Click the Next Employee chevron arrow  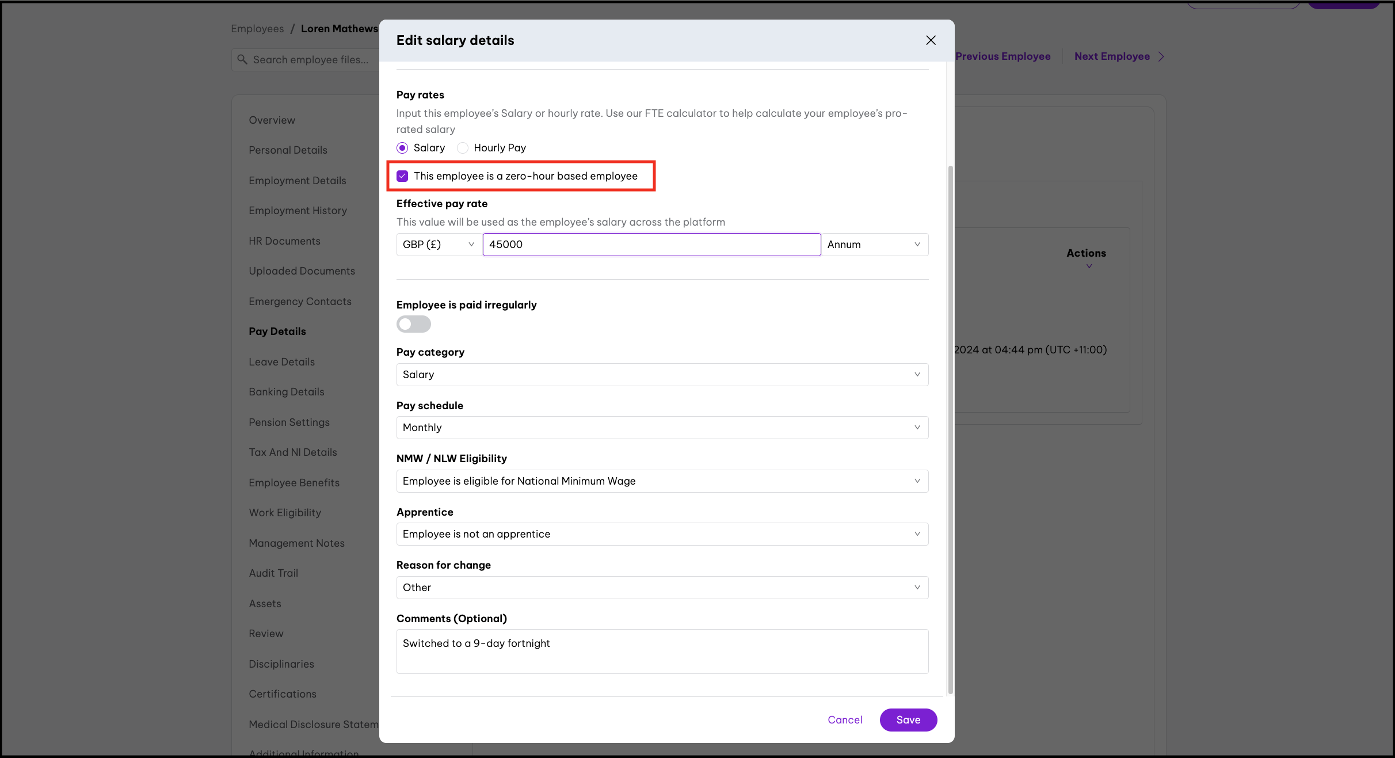click(1161, 56)
